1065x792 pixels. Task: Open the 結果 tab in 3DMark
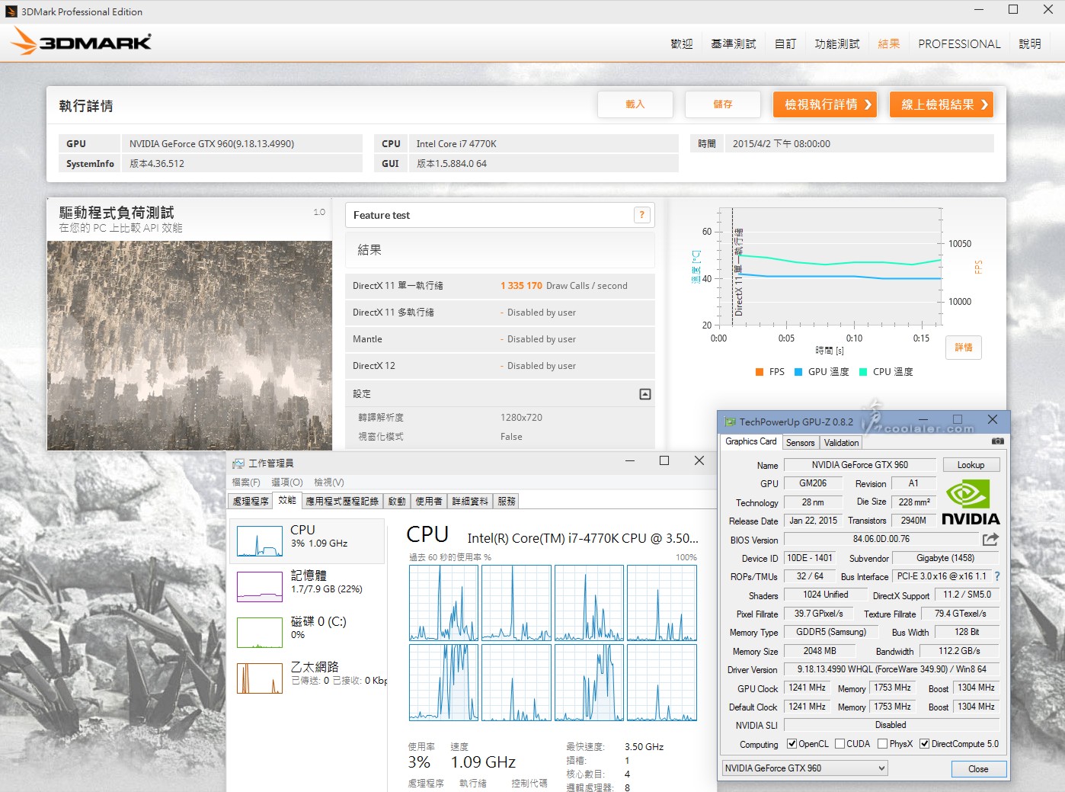(889, 44)
